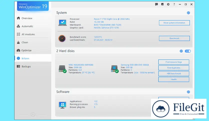This screenshot has width=209, height=121.
Task: Click the Optimize speedometer icon
Action: coord(18,50)
